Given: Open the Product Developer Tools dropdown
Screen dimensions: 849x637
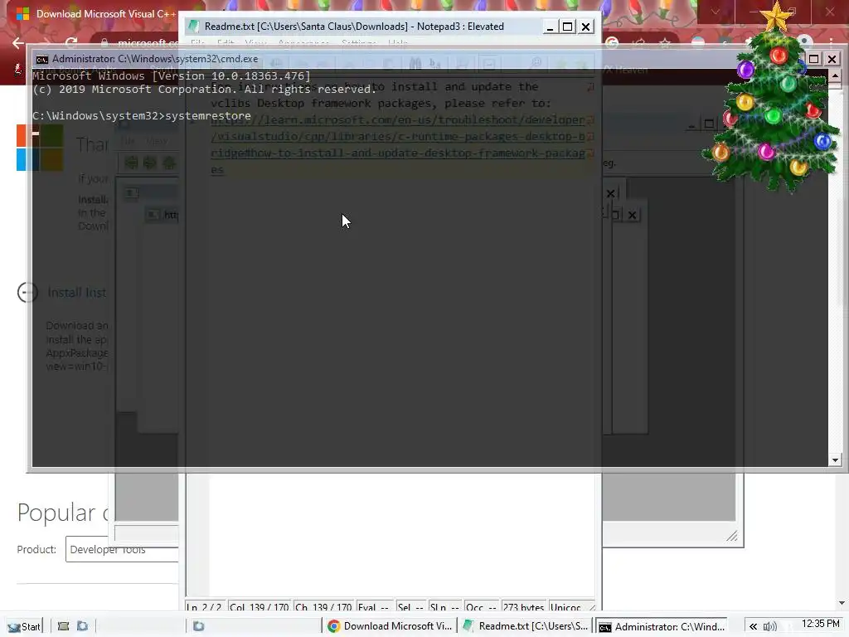Looking at the screenshot, I should (122, 549).
